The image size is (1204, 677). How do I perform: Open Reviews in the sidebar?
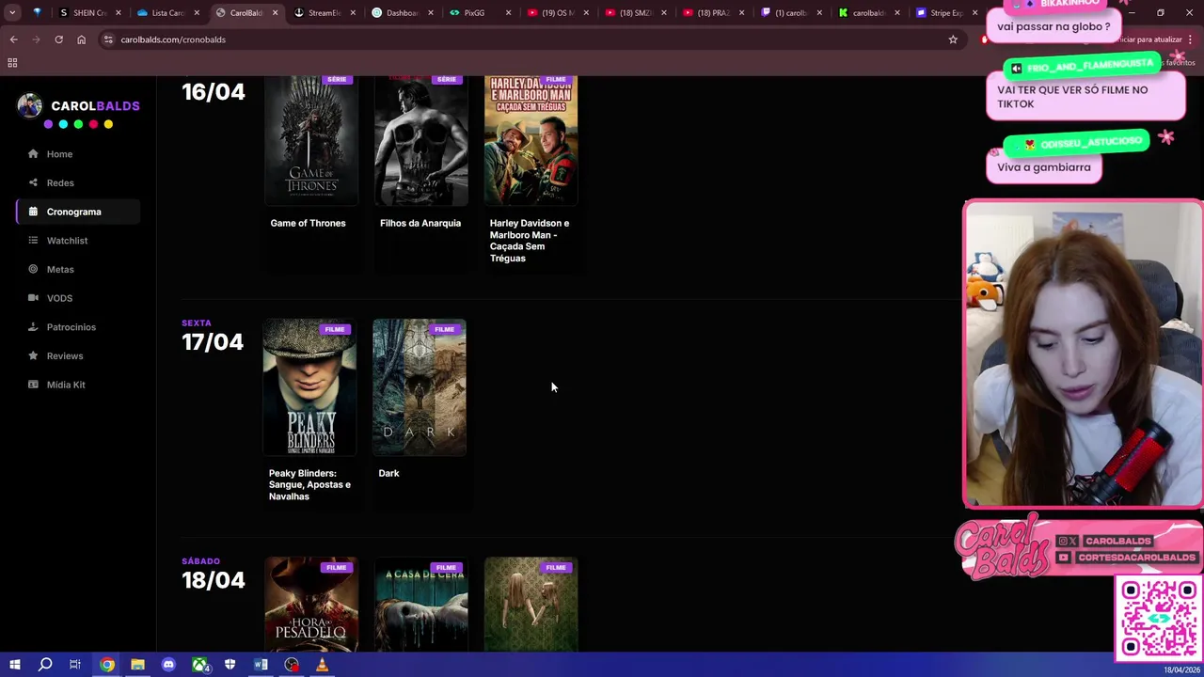[78, 355]
